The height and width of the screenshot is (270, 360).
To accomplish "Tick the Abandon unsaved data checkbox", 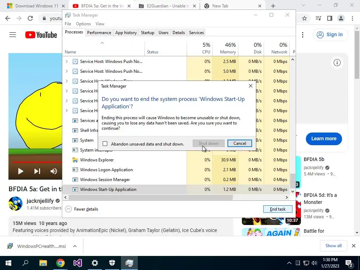I will 105,144.
